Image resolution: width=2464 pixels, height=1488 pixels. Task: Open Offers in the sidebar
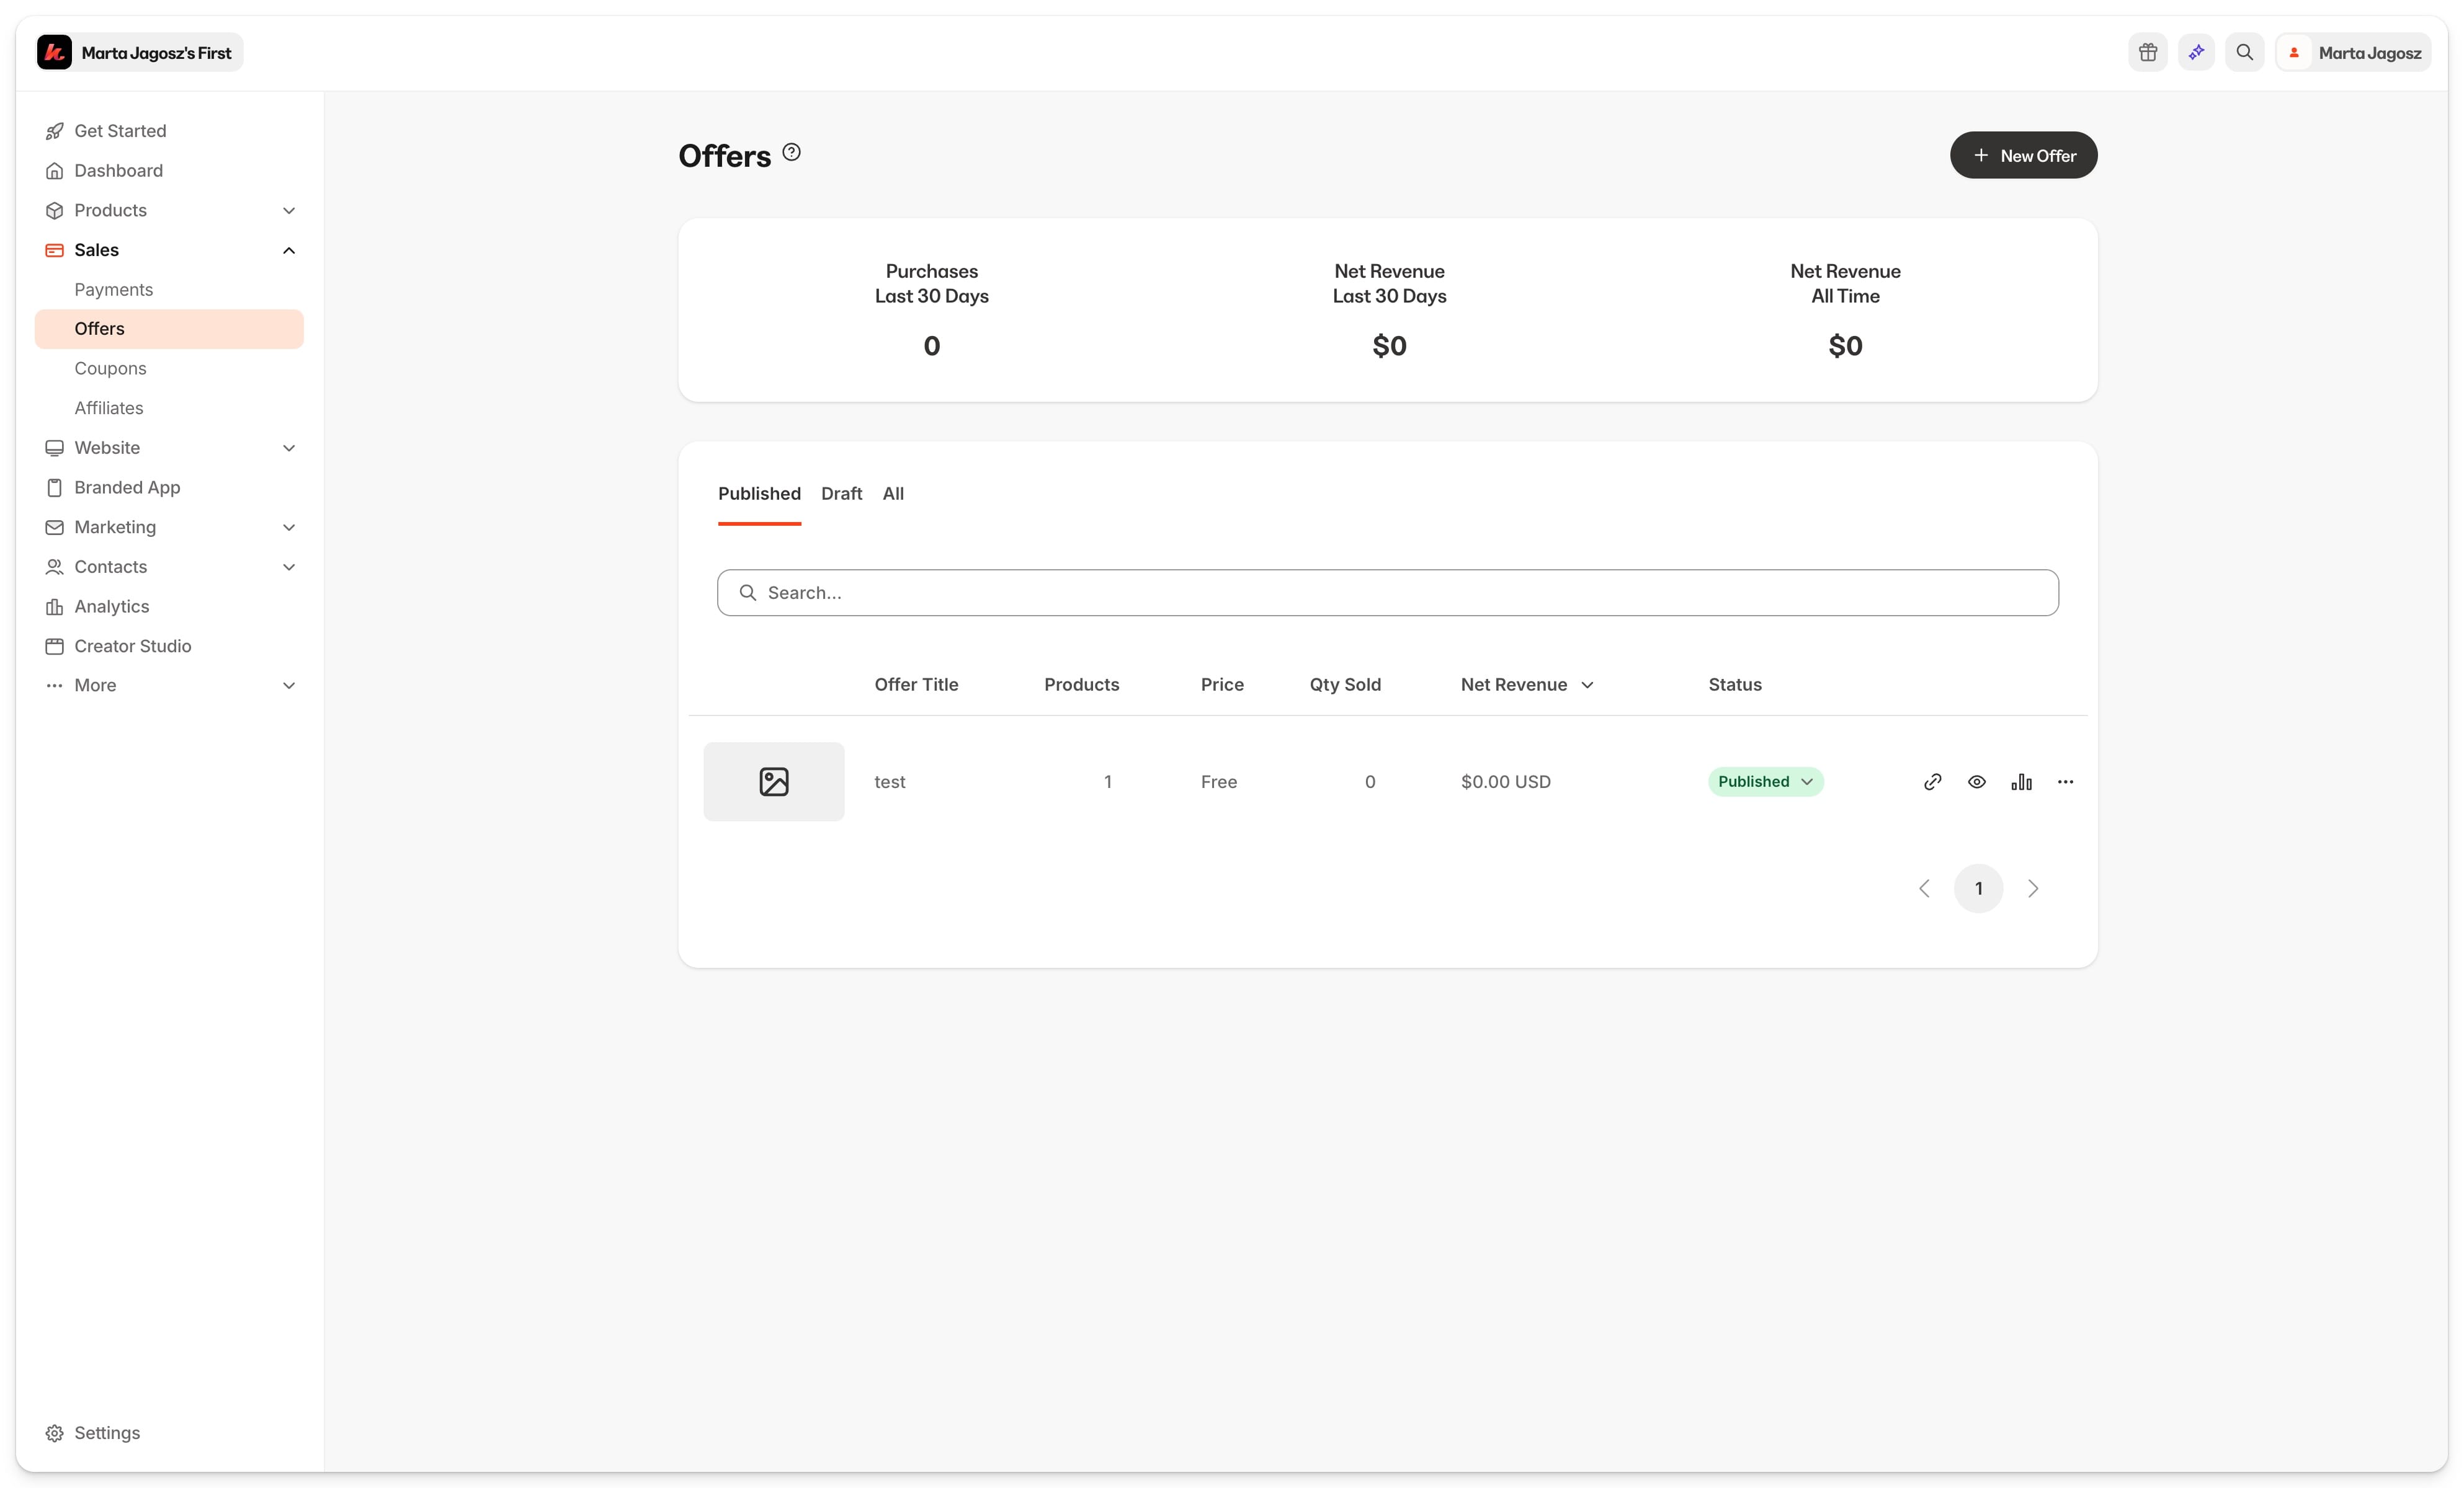169,329
